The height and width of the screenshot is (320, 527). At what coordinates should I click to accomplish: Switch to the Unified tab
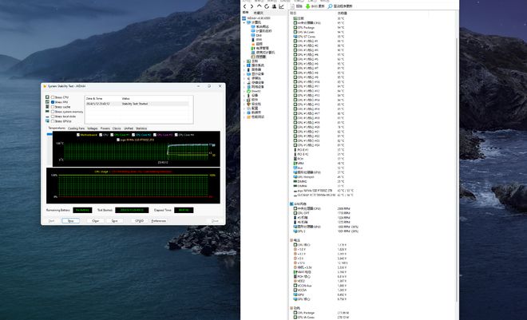(x=129, y=128)
